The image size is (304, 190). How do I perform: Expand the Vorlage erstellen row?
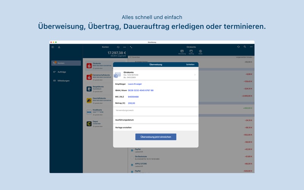pos(155,128)
